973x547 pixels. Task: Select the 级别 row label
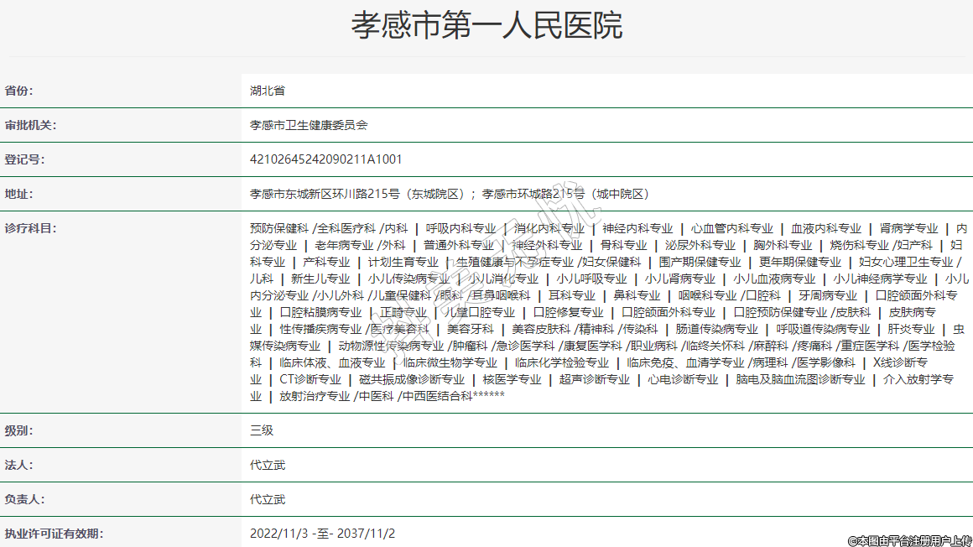point(18,430)
